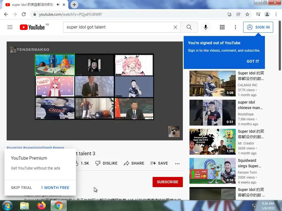Like the video showing 1.5K

tap(82, 163)
